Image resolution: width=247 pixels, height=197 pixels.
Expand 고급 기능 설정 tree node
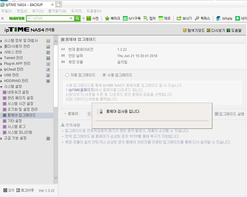tap(1, 139)
